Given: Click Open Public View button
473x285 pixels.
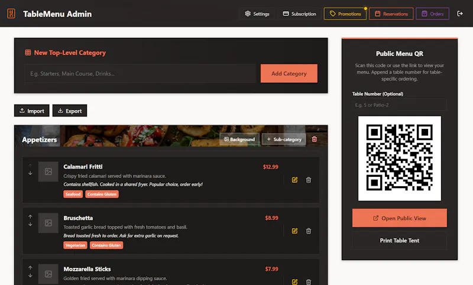Looking at the screenshot, I should click(400, 218).
